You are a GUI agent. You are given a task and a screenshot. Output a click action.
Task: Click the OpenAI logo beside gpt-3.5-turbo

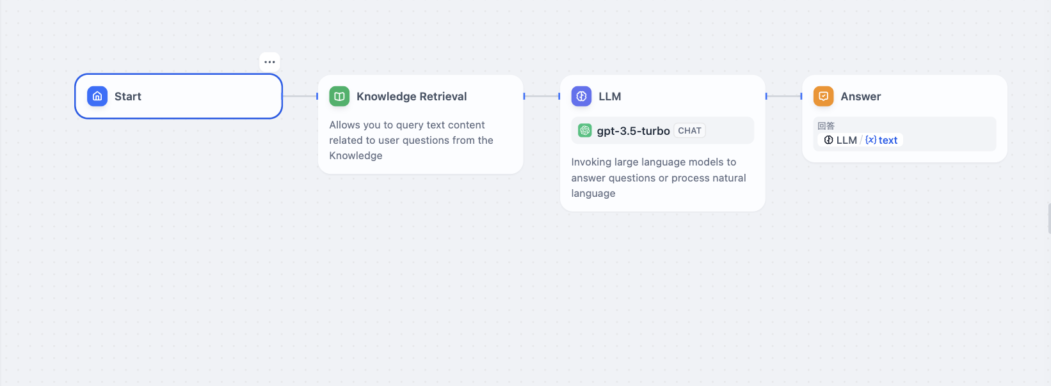tap(585, 130)
